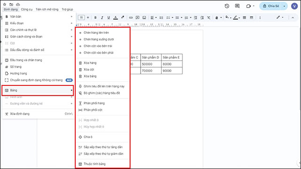301x169 pixels.
Task: Expand Dấu đầu dòng và đánh số submenu
Action: coord(39,50)
